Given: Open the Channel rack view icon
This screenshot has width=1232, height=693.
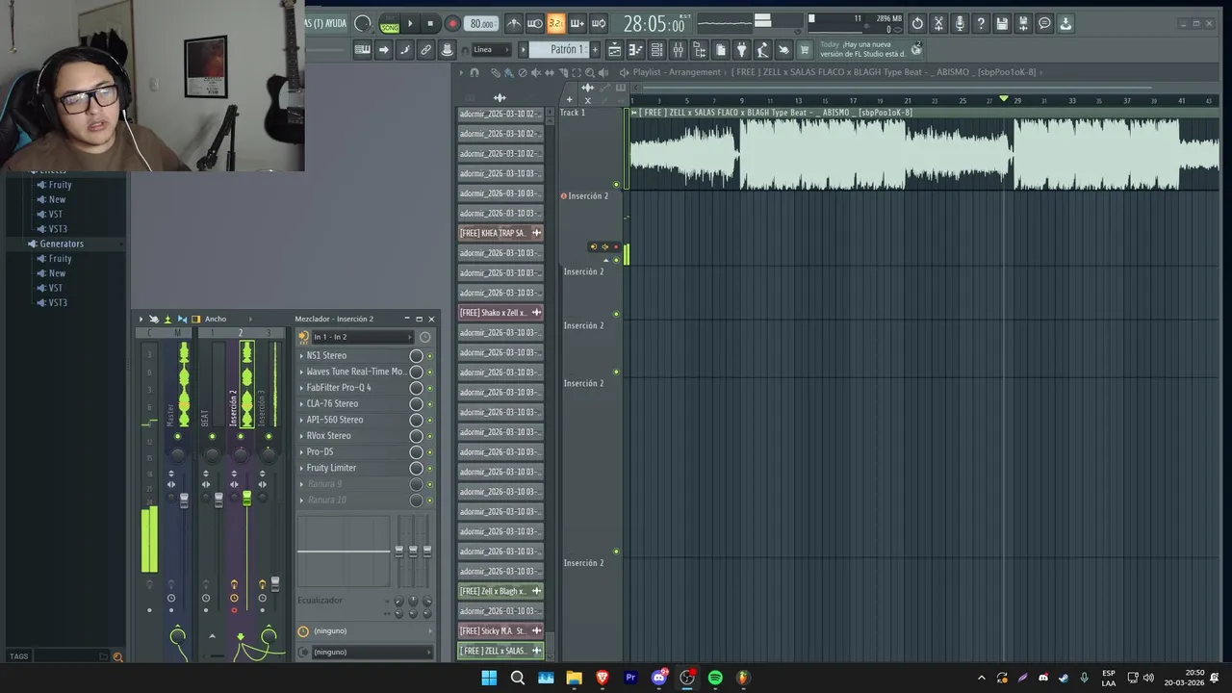Looking at the screenshot, I should [x=656, y=50].
